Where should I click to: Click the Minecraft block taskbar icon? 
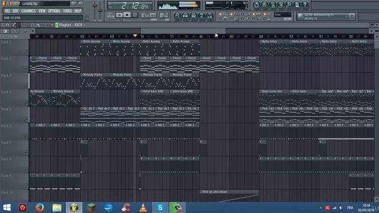click(91, 208)
